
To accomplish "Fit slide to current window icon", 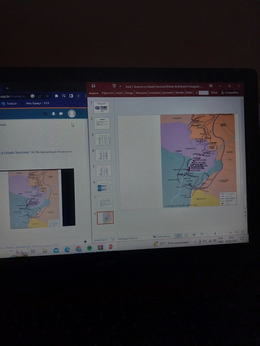I will [243, 232].
